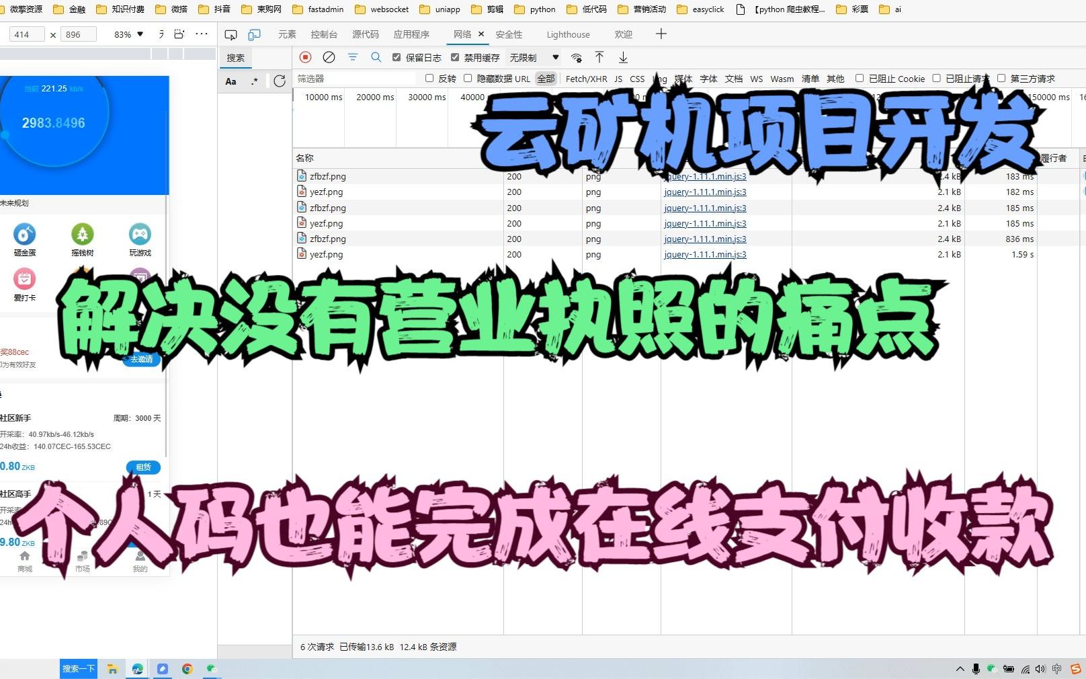Open Chrome from the taskbar
1086x679 pixels.
(x=187, y=669)
